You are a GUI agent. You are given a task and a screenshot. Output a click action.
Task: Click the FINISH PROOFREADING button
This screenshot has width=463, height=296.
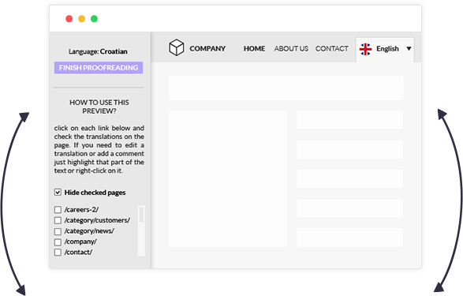99,68
